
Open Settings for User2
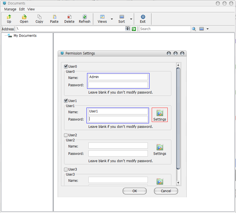160,149
